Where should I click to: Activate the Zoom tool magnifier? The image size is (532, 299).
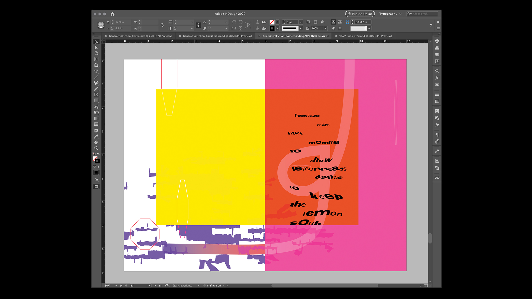point(96,148)
